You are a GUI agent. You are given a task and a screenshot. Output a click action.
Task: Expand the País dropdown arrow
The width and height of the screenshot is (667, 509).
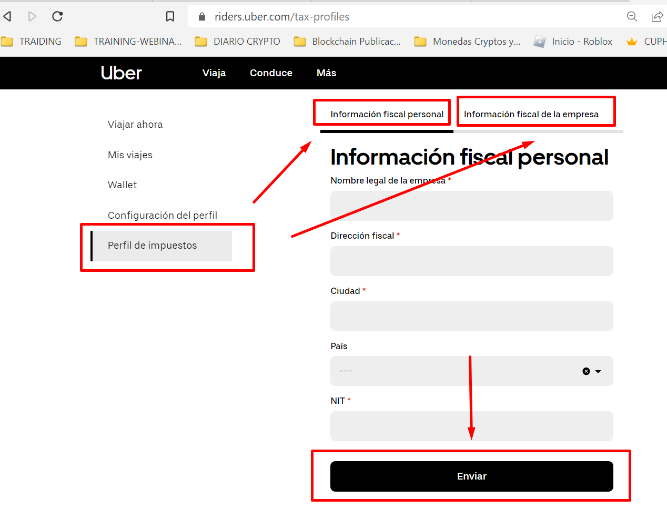click(598, 371)
